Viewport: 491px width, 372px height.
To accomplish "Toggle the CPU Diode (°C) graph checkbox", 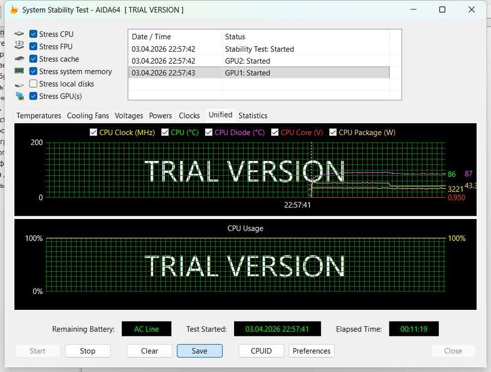I will (x=209, y=132).
